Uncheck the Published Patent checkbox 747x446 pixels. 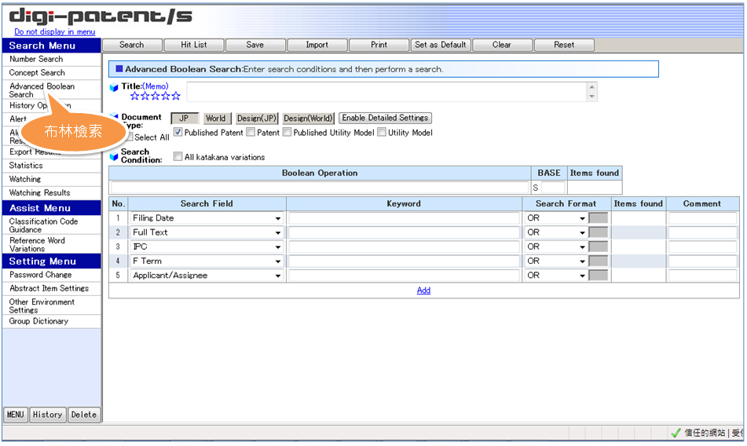pyautogui.click(x=178, y=133)
